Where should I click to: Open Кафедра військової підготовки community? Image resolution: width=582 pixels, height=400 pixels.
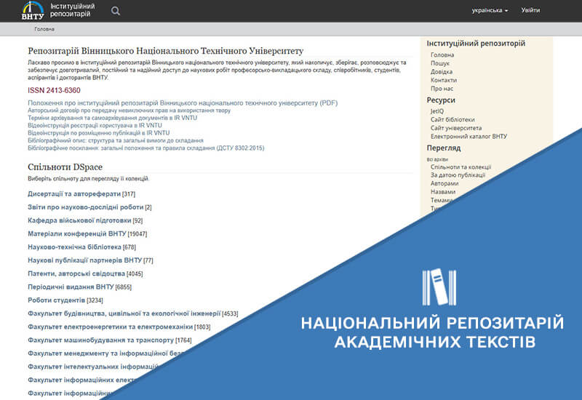[x=79, y=220]
